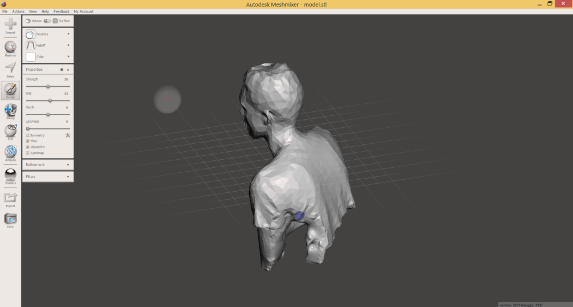Click the Size slider handle
573x307 pixels.
pos(50,100)
